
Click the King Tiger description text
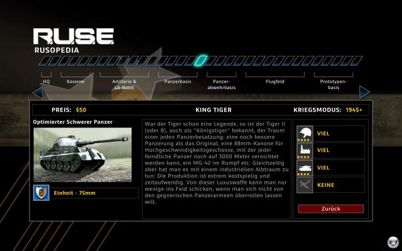(216, 163)
